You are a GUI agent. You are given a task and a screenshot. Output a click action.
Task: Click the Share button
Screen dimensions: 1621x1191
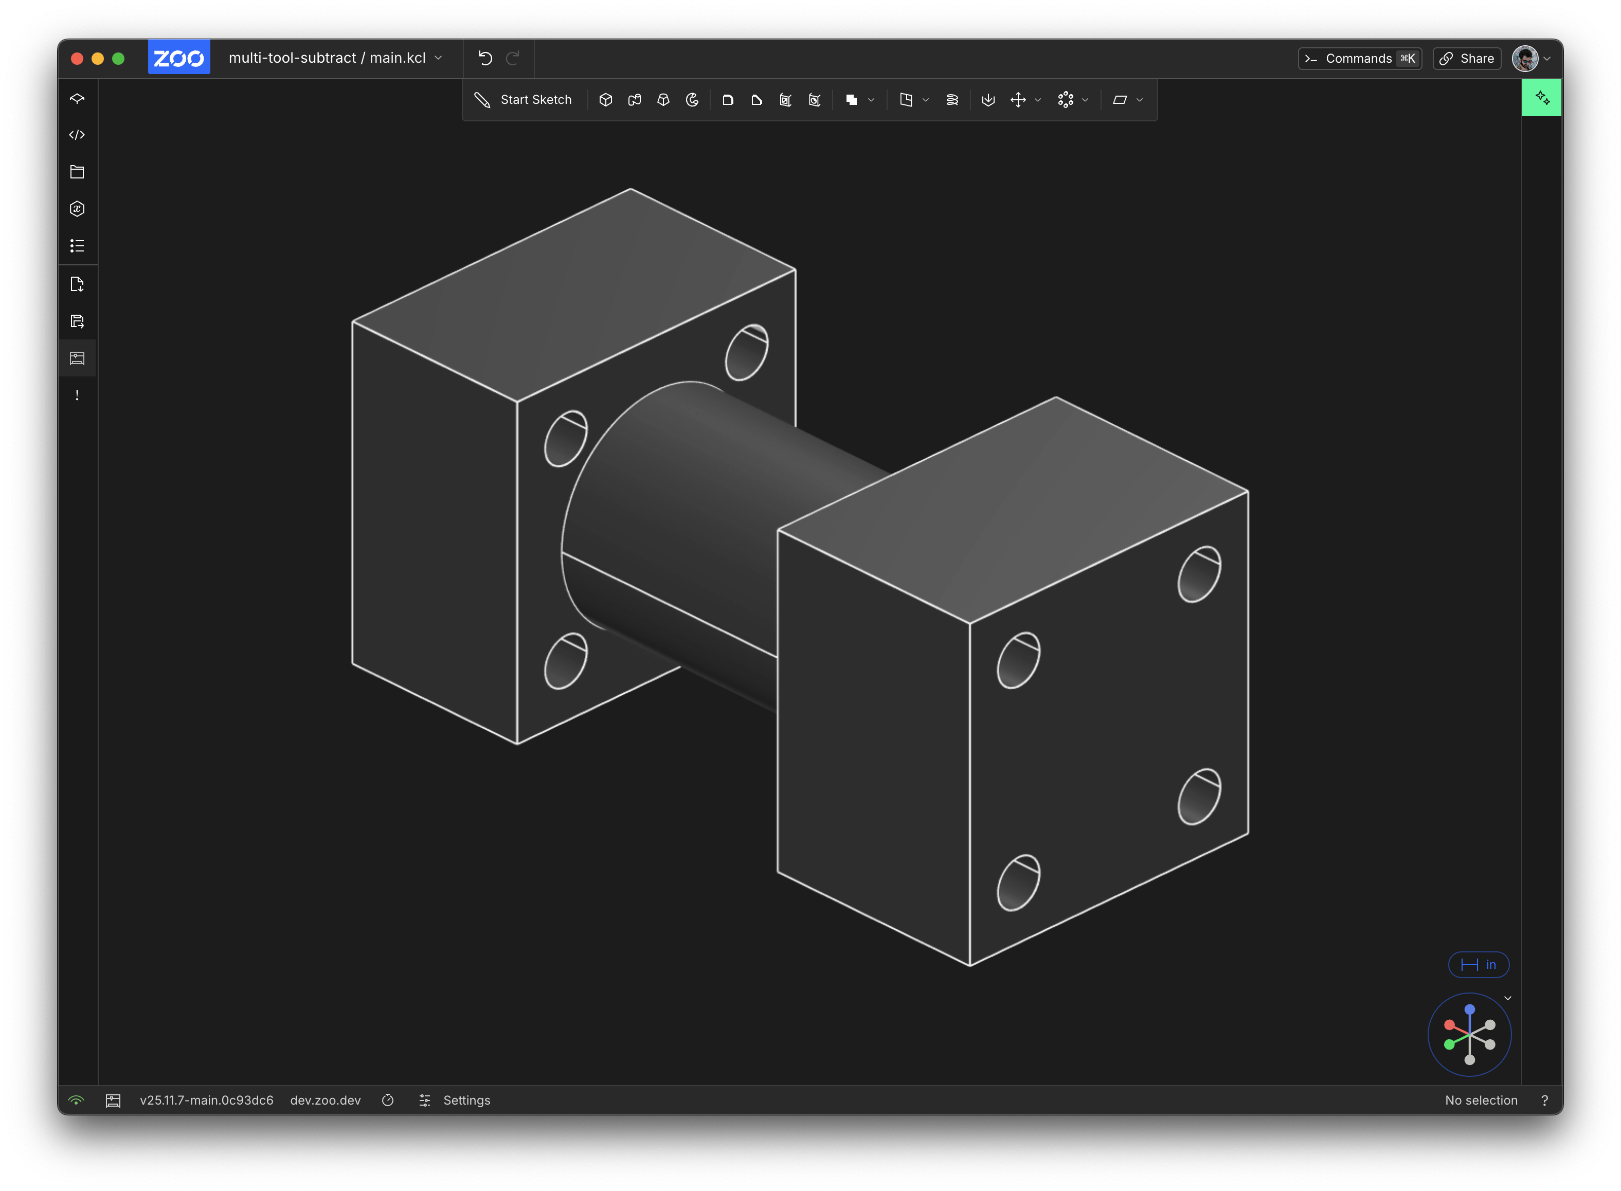click(x=1467, y=59)
